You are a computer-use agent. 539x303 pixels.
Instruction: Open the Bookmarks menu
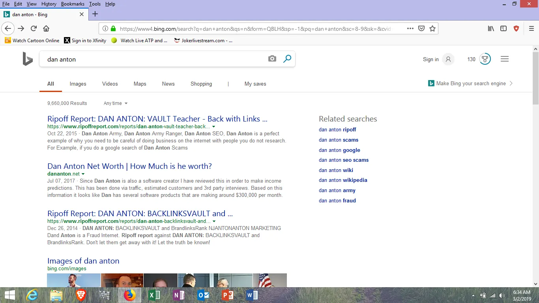[73, 4]
